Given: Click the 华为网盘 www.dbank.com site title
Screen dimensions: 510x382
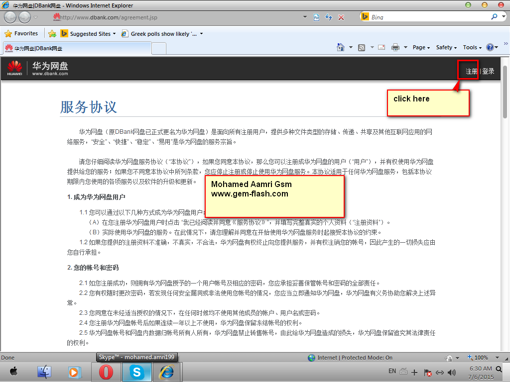Looking at the screenshot, I should tap(50, 69).
